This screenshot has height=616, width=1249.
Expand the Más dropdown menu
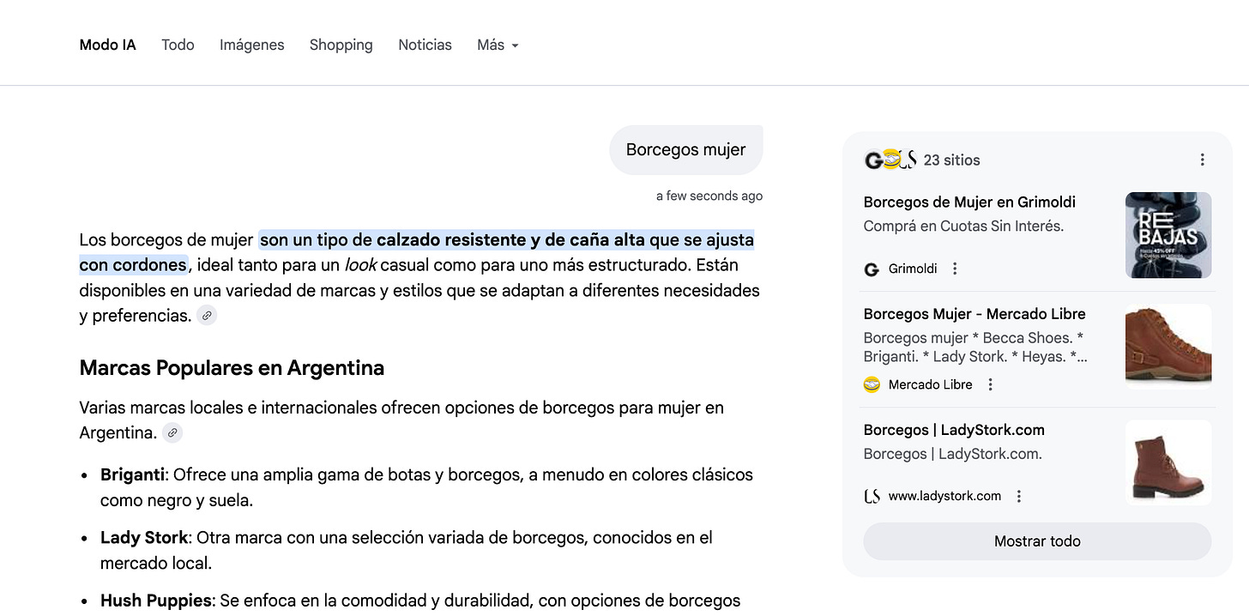(x=498, y=45)
